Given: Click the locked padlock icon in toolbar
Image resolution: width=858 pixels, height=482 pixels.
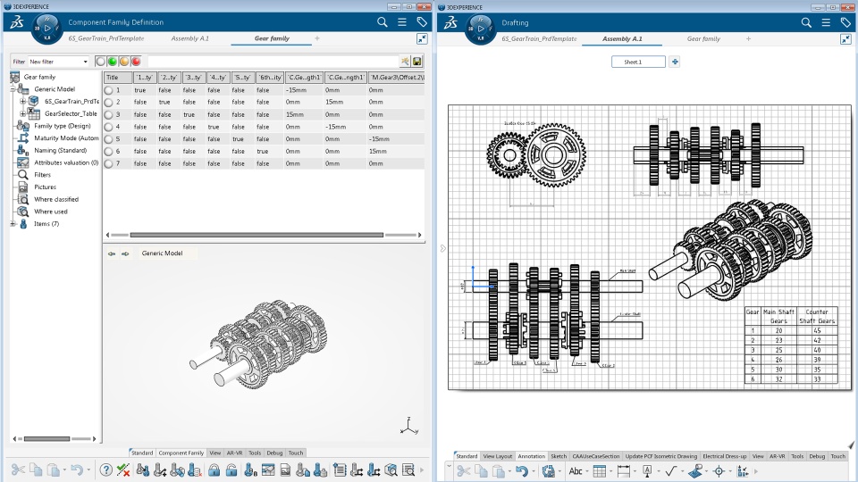Looking at the screenshot, I should [215, 470].
